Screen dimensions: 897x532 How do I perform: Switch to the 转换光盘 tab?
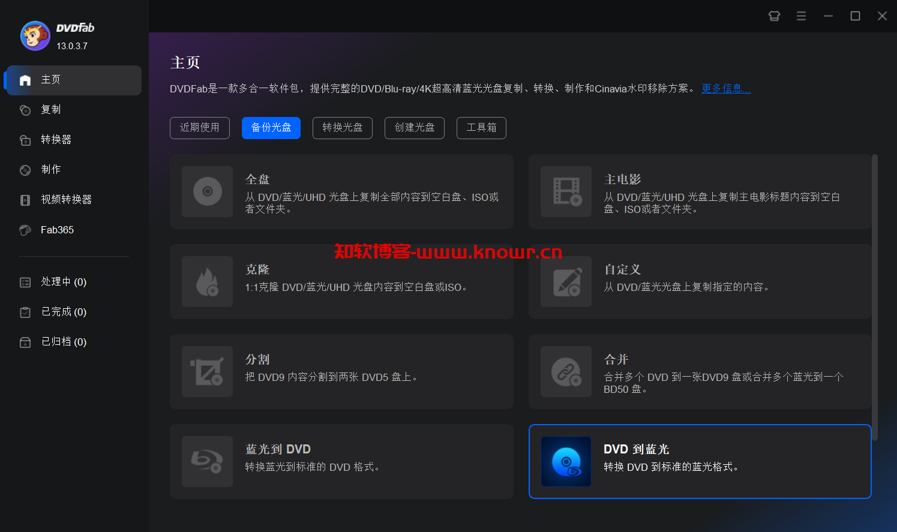pyautogui.click(x=343, y=128)
